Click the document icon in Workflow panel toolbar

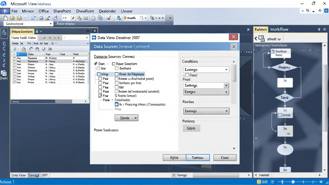coord(262,39)
